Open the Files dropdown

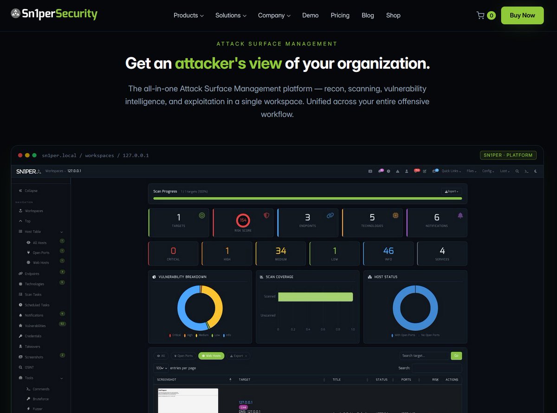(x=472, y=171)
